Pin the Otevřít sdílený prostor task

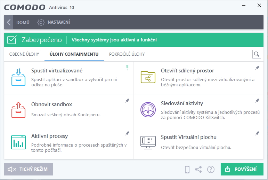click(257, 68)
